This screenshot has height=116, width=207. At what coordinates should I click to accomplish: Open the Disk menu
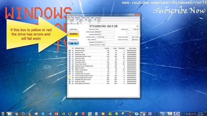click(88, 18)
